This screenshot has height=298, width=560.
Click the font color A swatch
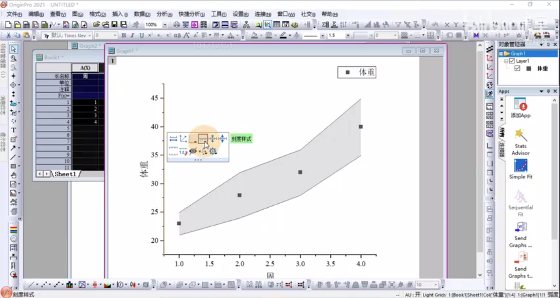(231, 35)
